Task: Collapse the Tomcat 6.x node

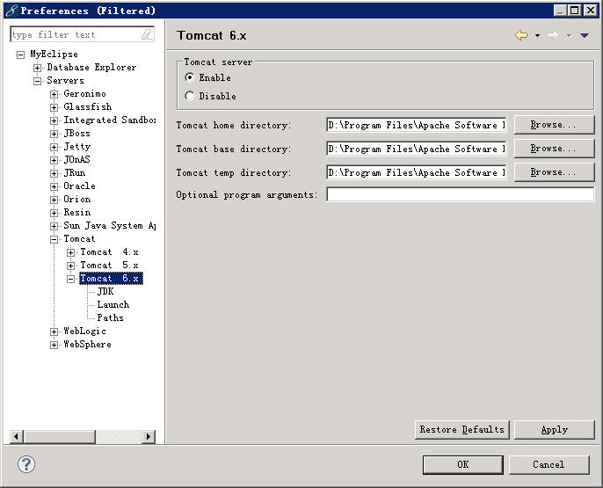Action: click(x=70, y=279)
